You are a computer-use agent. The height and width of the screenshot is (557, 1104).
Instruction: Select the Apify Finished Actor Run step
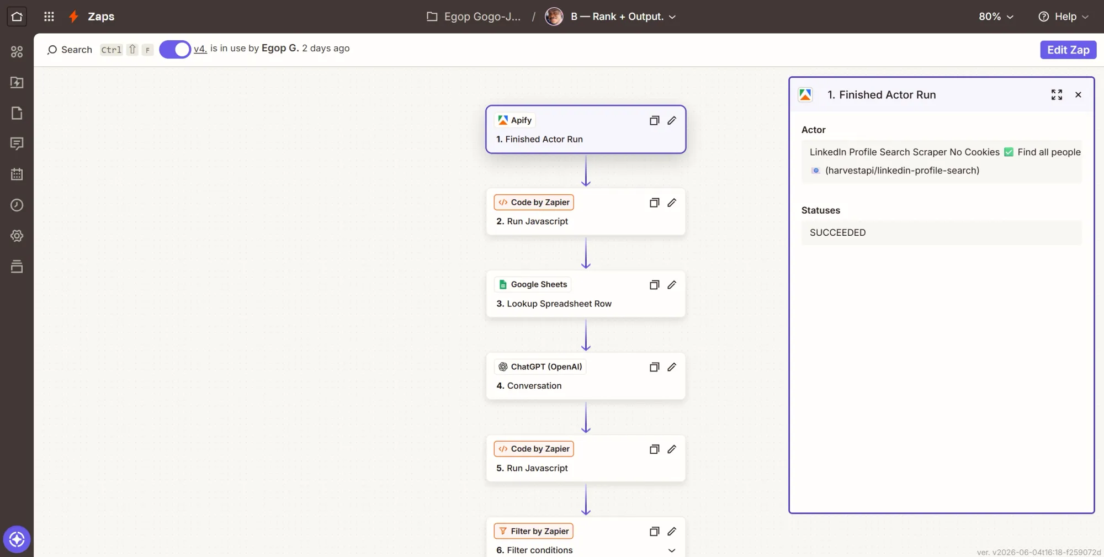point(586,130)
